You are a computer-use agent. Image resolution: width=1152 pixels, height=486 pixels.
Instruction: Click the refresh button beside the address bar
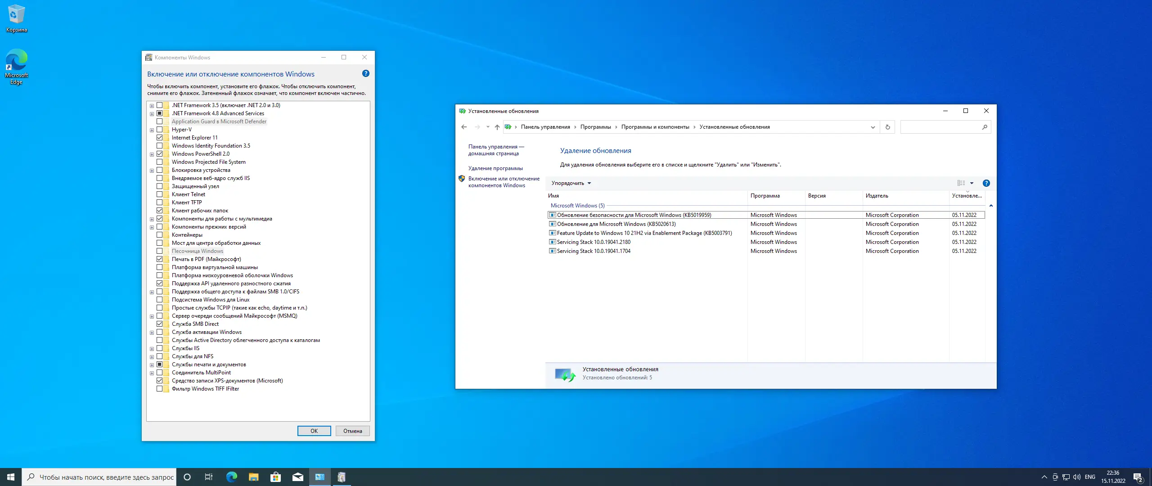tap(887, 127)
